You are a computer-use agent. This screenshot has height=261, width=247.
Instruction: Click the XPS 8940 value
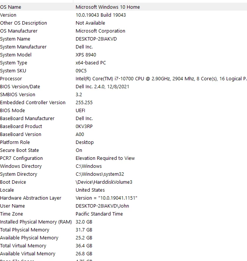[x=86, y=55]
